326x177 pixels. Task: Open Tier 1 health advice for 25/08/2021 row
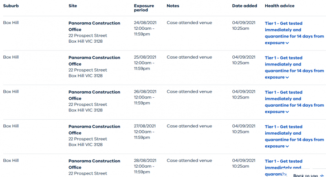294,68
